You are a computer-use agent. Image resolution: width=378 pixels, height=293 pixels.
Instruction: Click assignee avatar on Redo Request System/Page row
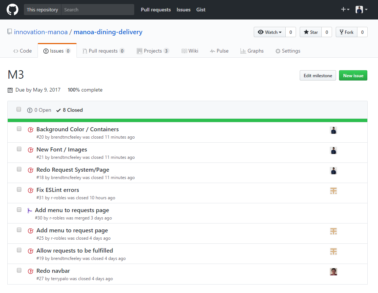pos(334,171)
